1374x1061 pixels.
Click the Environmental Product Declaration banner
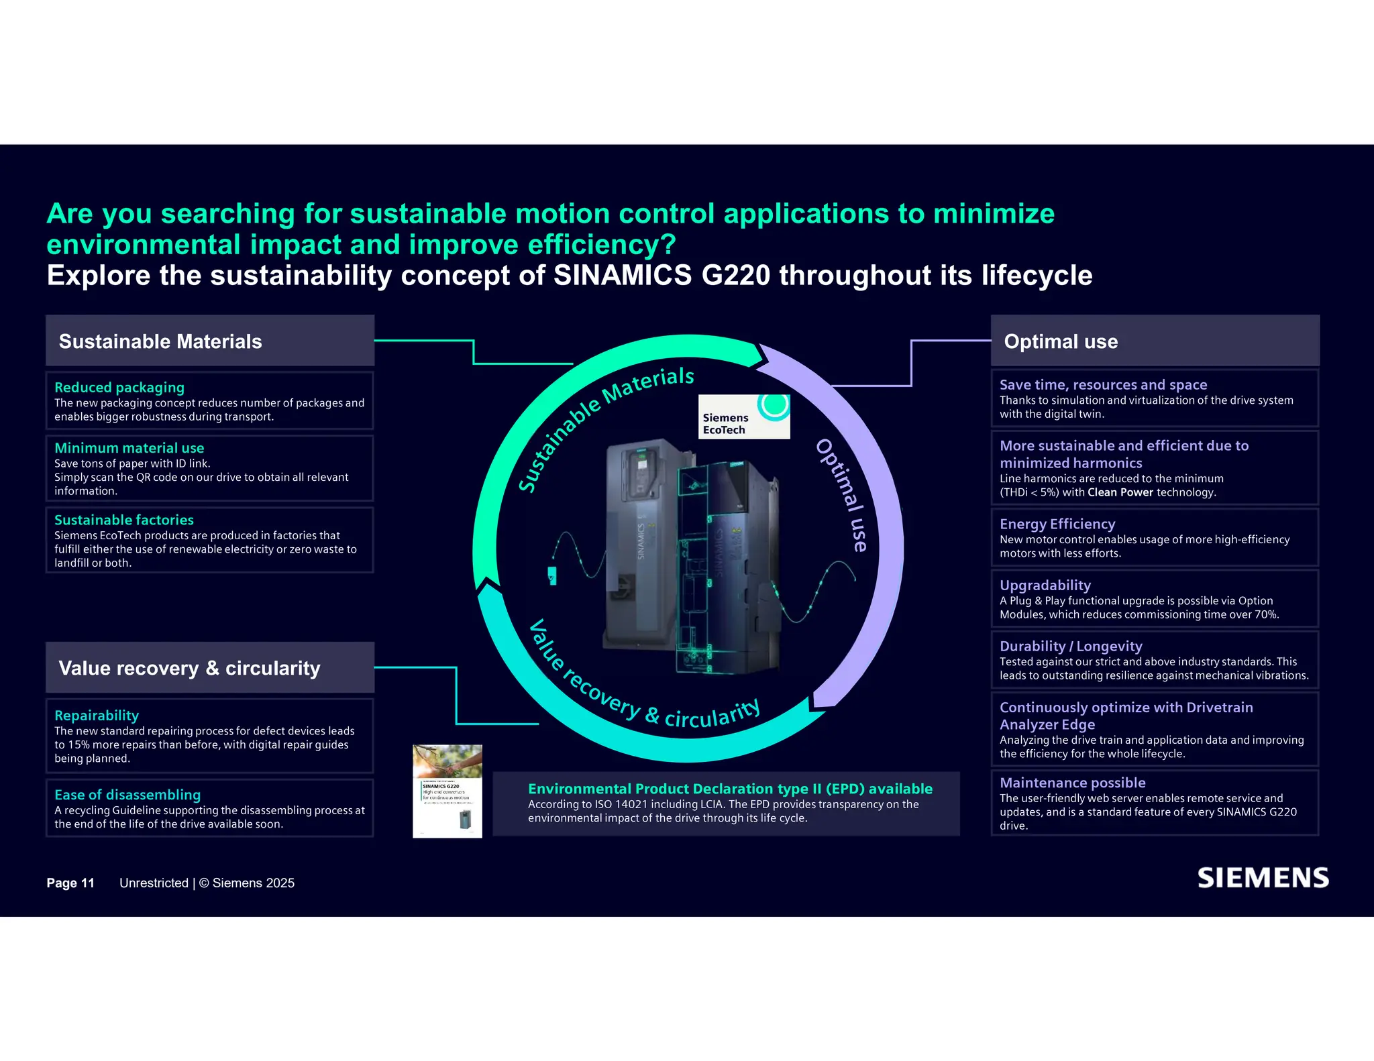pyautogui.click(x=727, y=803)
